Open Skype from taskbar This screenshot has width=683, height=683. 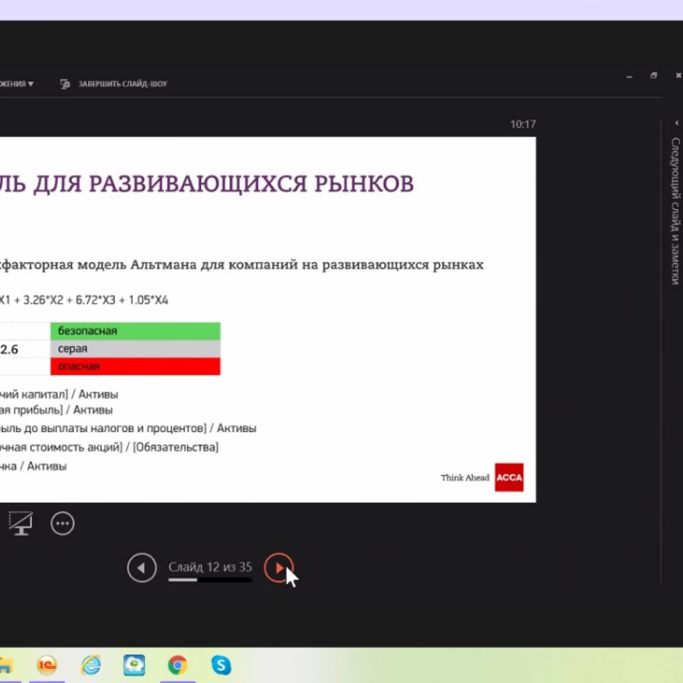(x=221, y=665)
